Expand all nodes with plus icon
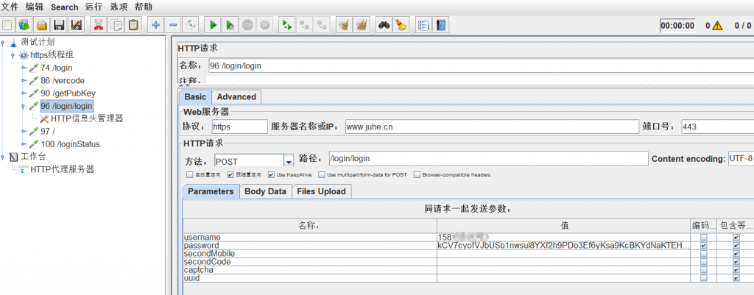754x295 pixels. pos(155,24)
